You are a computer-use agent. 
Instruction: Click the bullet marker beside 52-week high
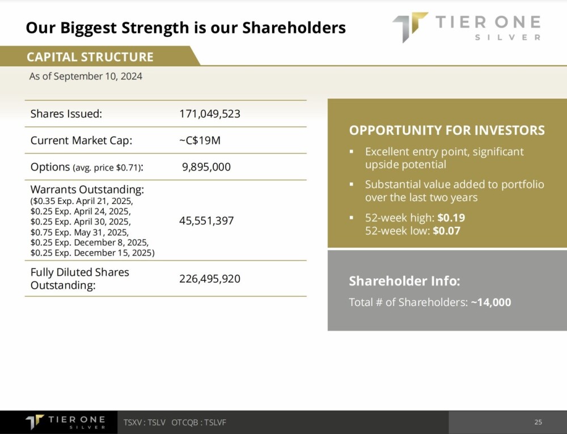[352, 218]
